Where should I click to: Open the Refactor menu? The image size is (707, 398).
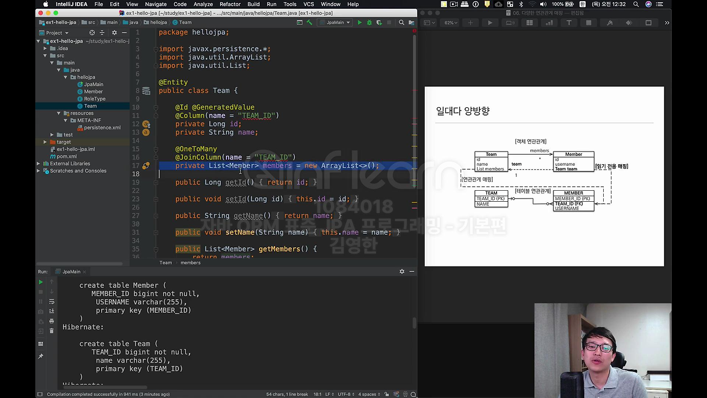[x=230, y=4]
